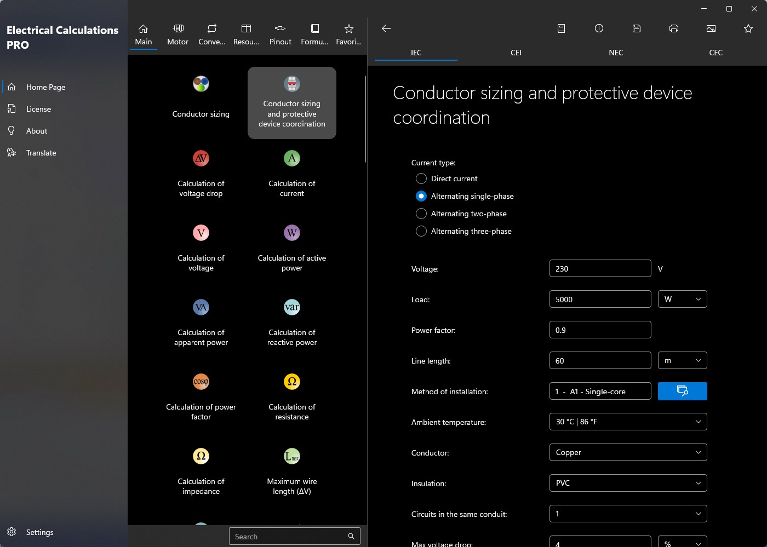Open Settings in sidebar
767x547 pixels.
(x=64, y=532)
